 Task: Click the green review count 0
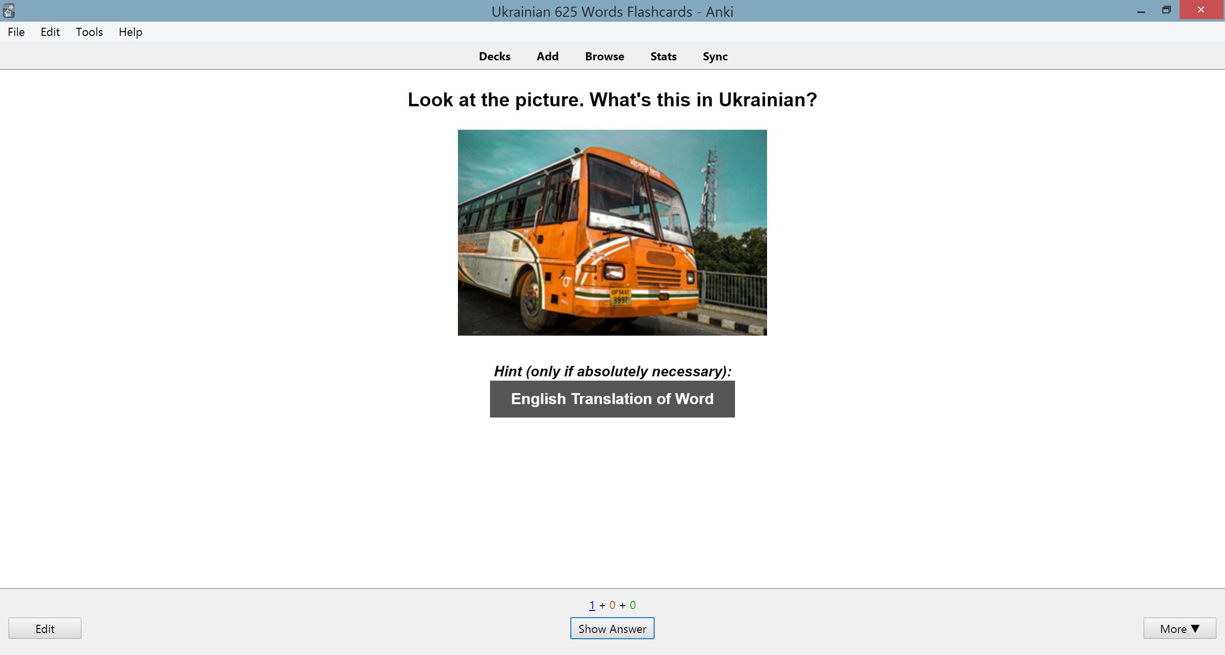click(633, 605)
